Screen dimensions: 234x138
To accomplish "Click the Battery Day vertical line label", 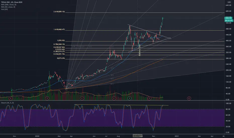I will click(x=140, y=50).
